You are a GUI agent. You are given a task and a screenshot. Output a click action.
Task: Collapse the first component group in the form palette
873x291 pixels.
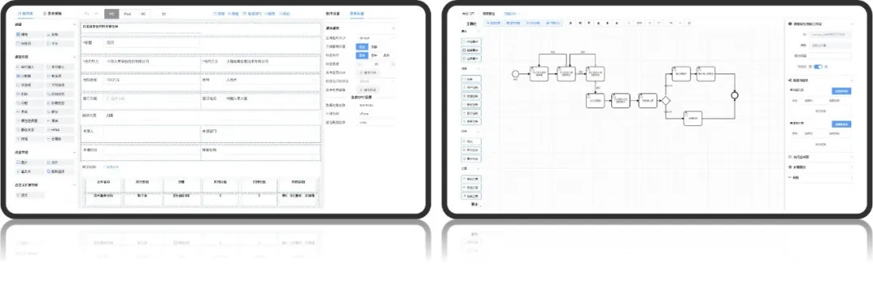click(x=74, y=24)
